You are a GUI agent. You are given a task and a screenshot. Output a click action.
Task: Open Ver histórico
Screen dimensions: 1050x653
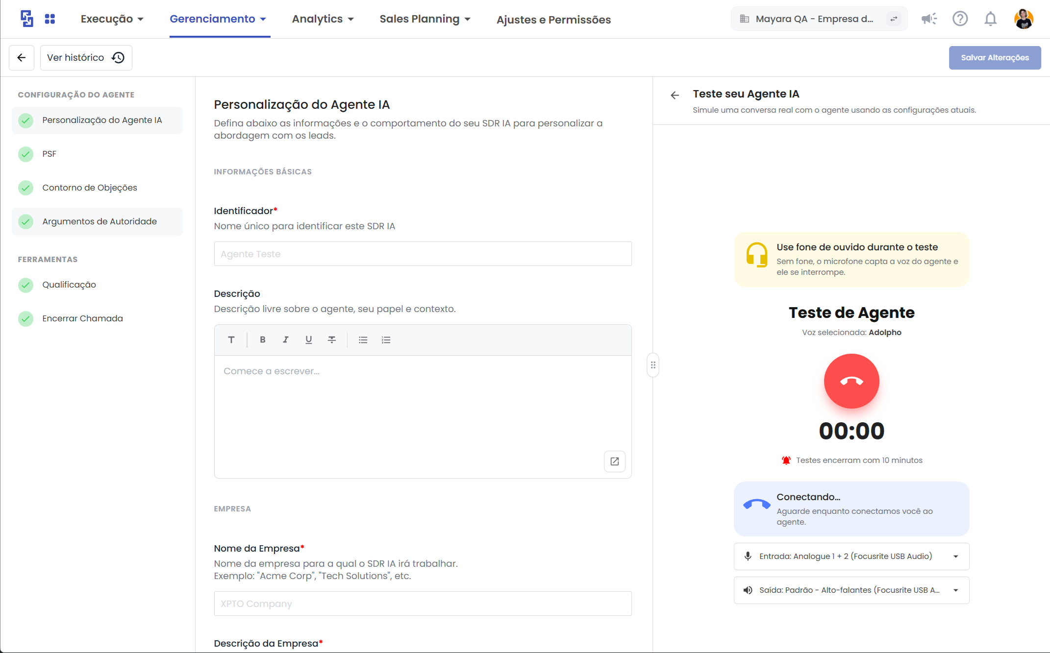tap(86, 58)
